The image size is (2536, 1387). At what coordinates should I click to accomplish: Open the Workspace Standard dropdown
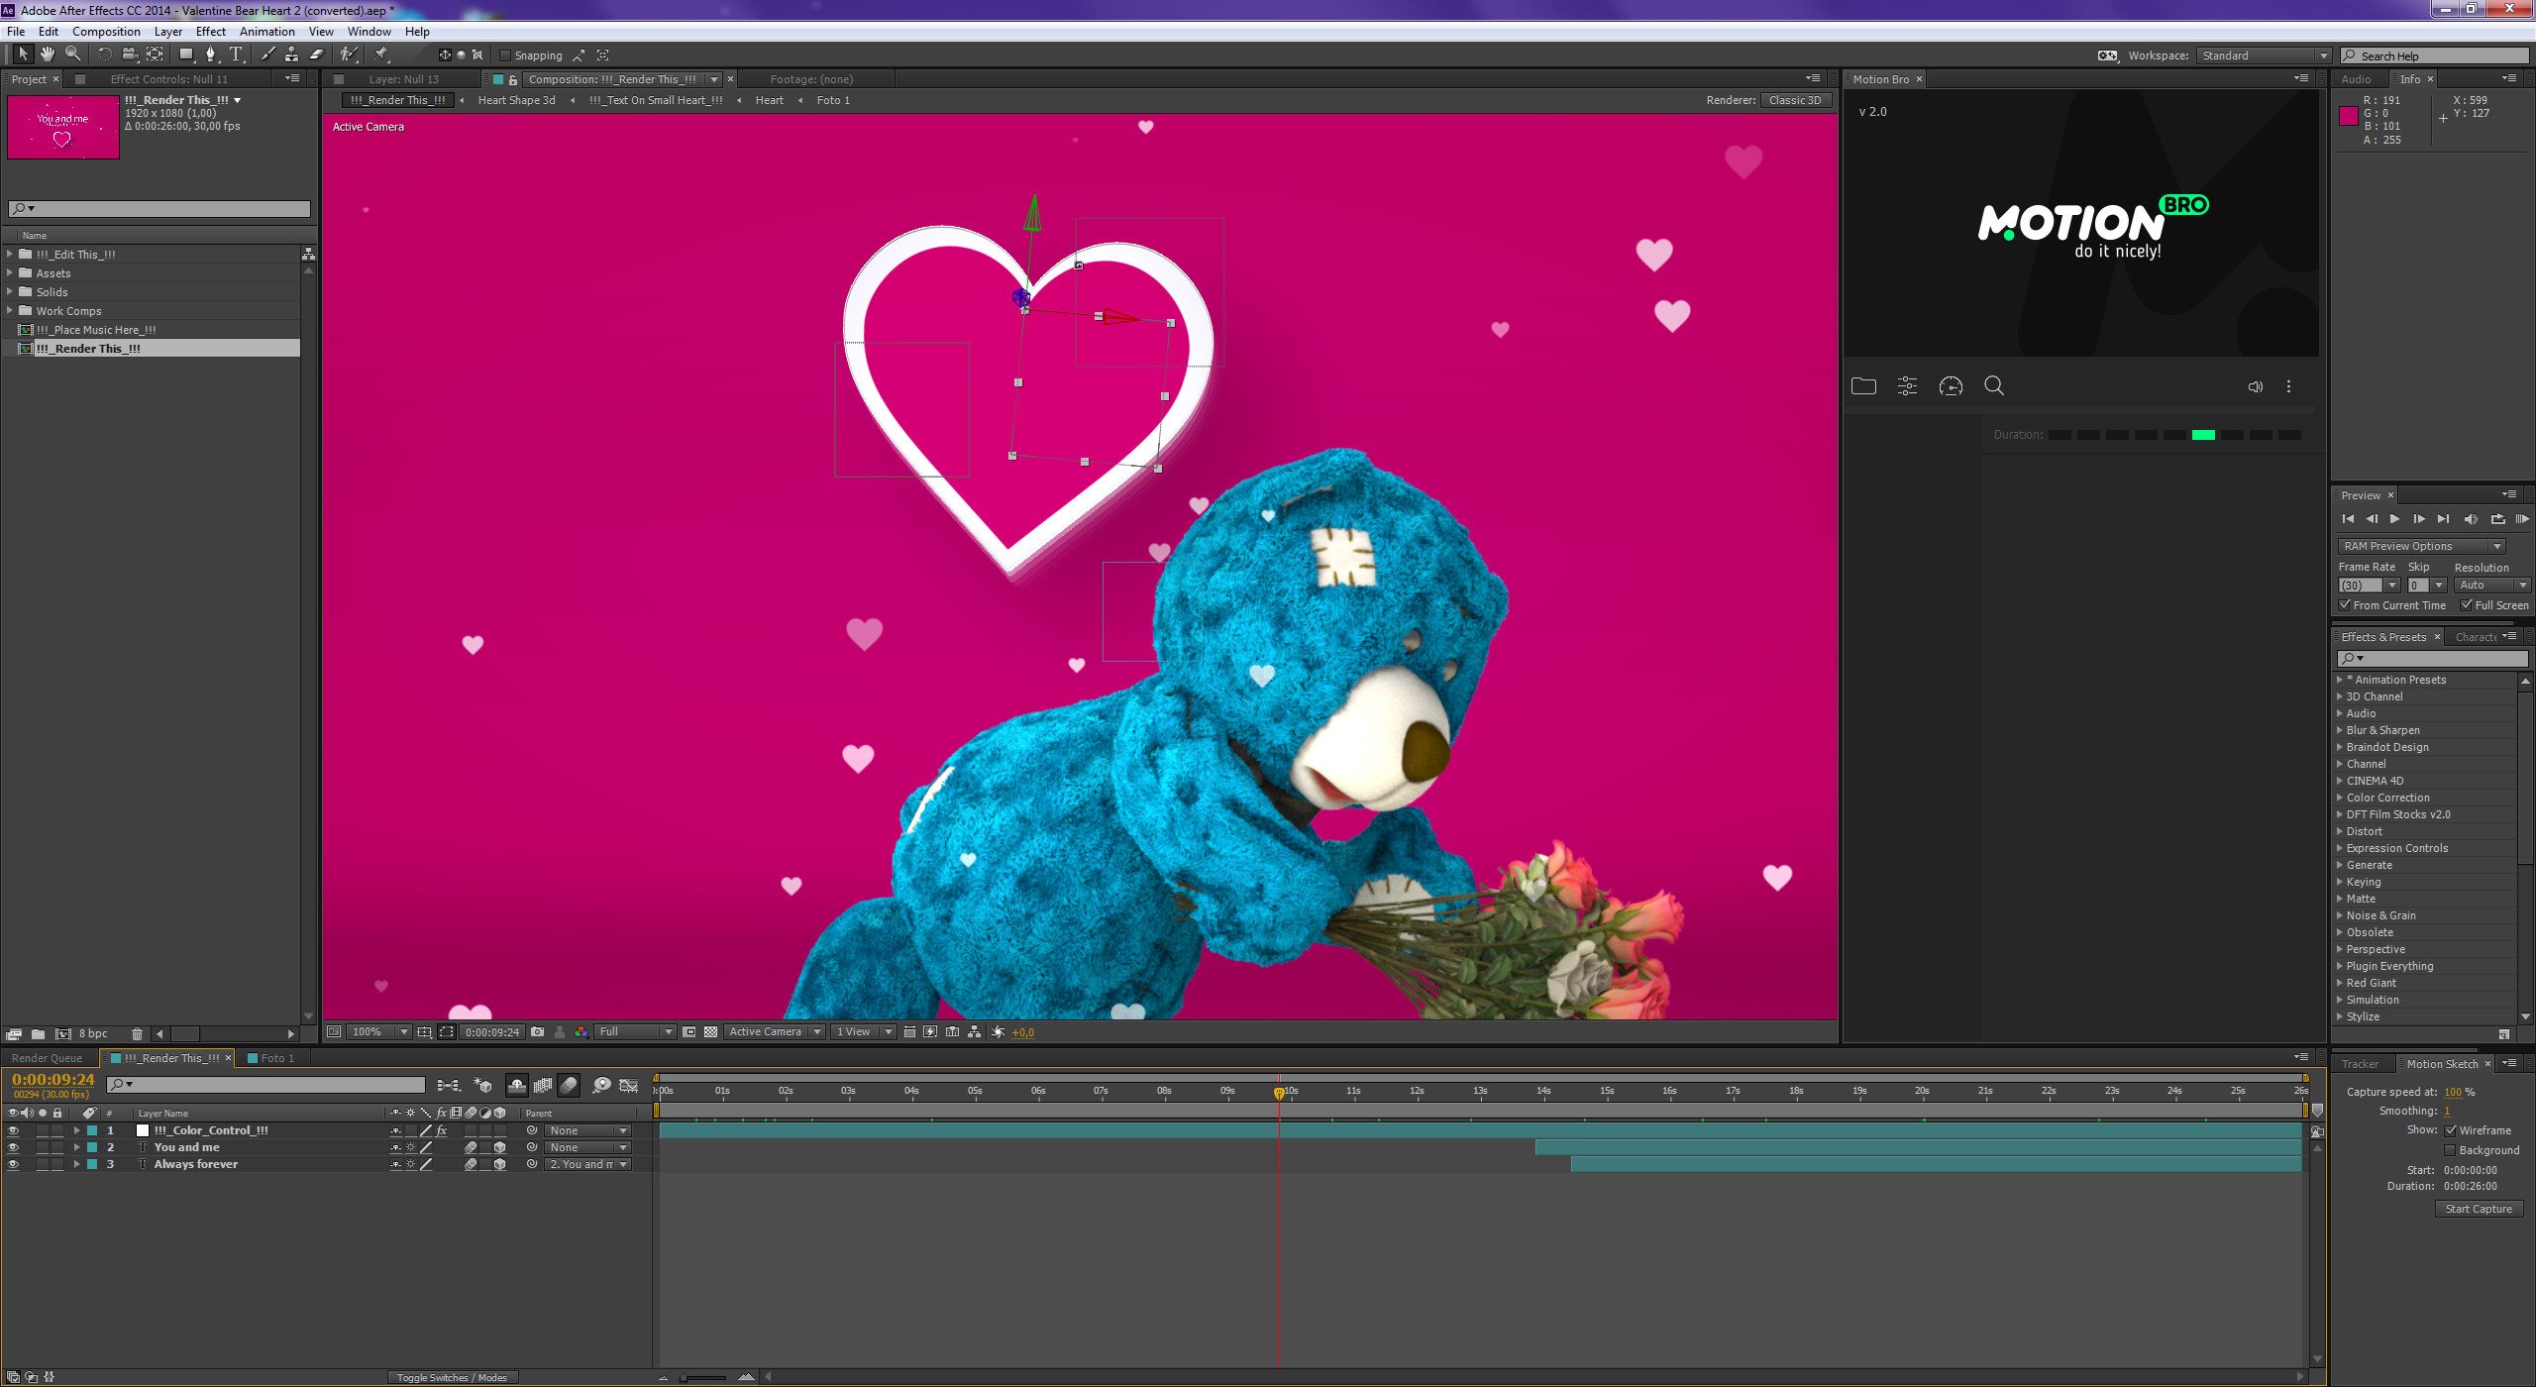tap(2263, 55)
